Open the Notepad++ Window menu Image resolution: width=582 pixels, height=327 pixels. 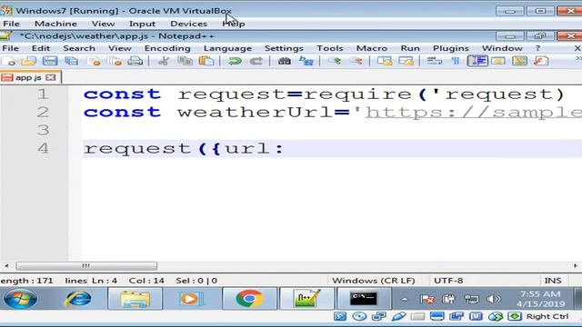click(x=502, y=48)
